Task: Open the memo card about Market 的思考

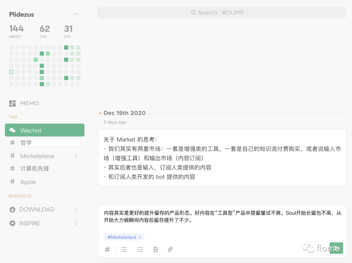Action: click(223, 158)
